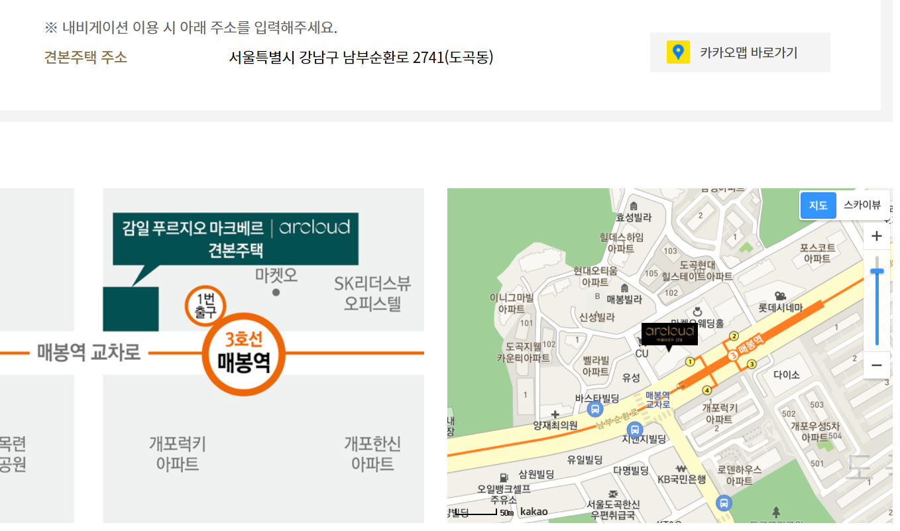Screen dimensions: 900x531
Task: Click the 3호선 매봉역 circle on illustration
Action: (x=244, y=354)
